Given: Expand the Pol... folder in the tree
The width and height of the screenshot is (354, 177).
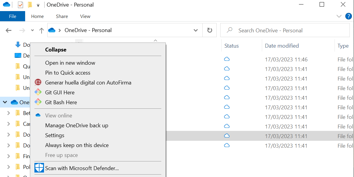Looking at the screenshot, I should pyautogui.click(x=9, y=167).
